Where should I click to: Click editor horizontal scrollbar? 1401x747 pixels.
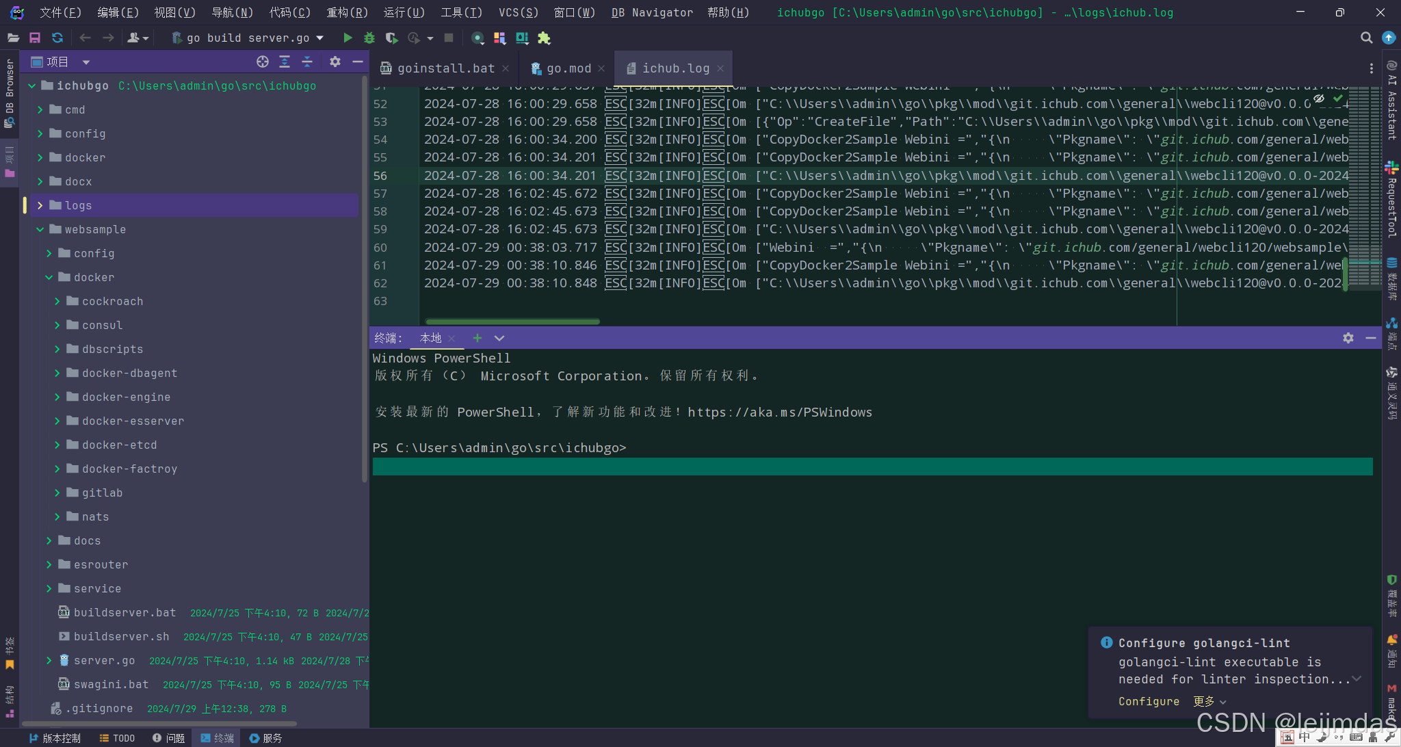coord(512,322)
